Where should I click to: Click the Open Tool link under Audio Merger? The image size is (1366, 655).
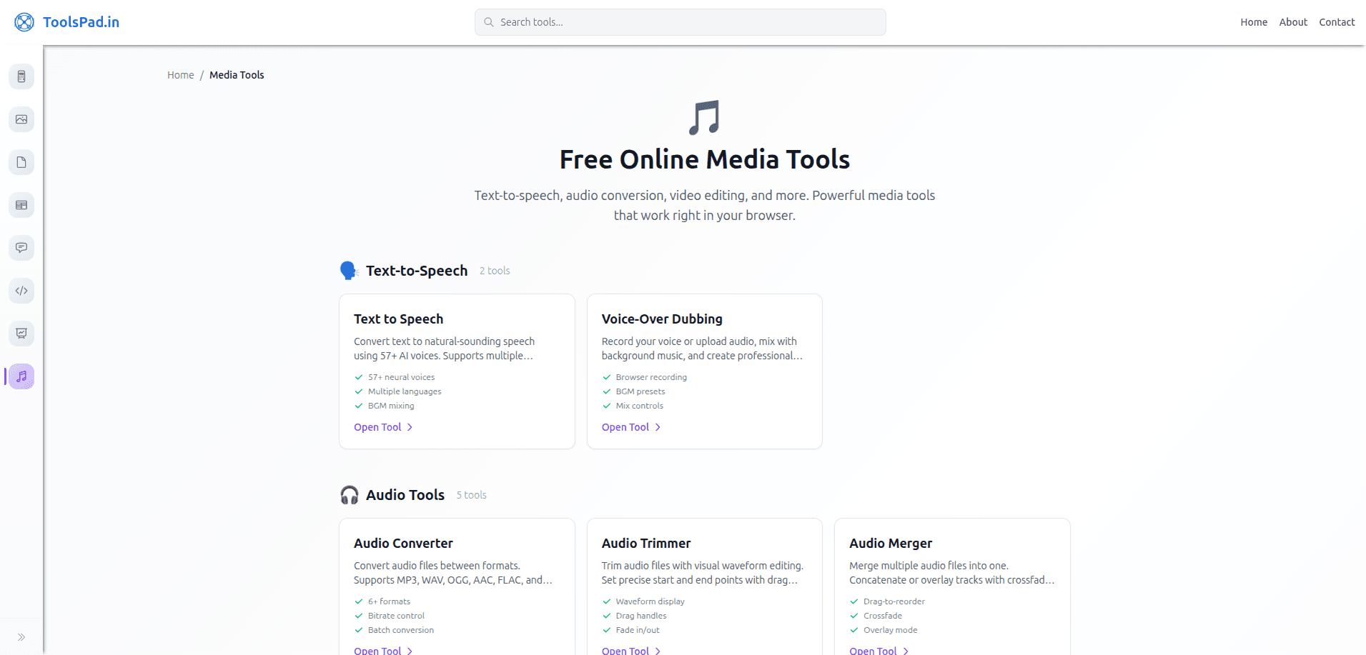tap(873, 650)
